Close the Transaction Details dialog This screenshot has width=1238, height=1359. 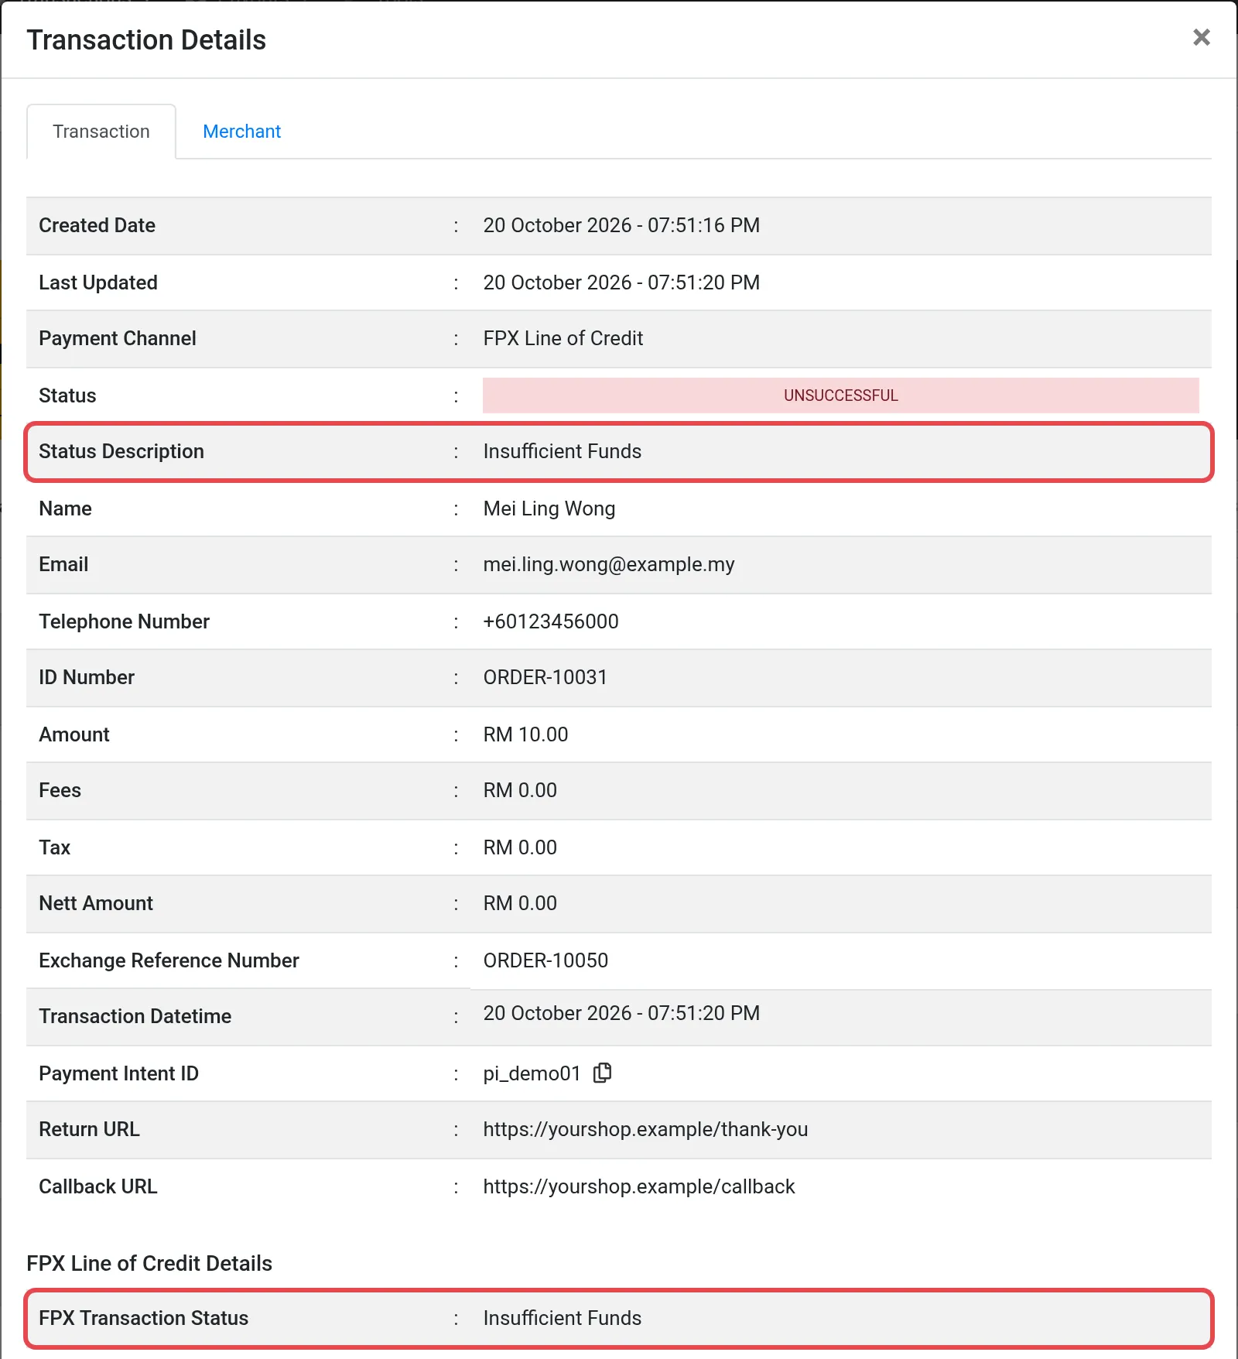(x=1201, y=37)
